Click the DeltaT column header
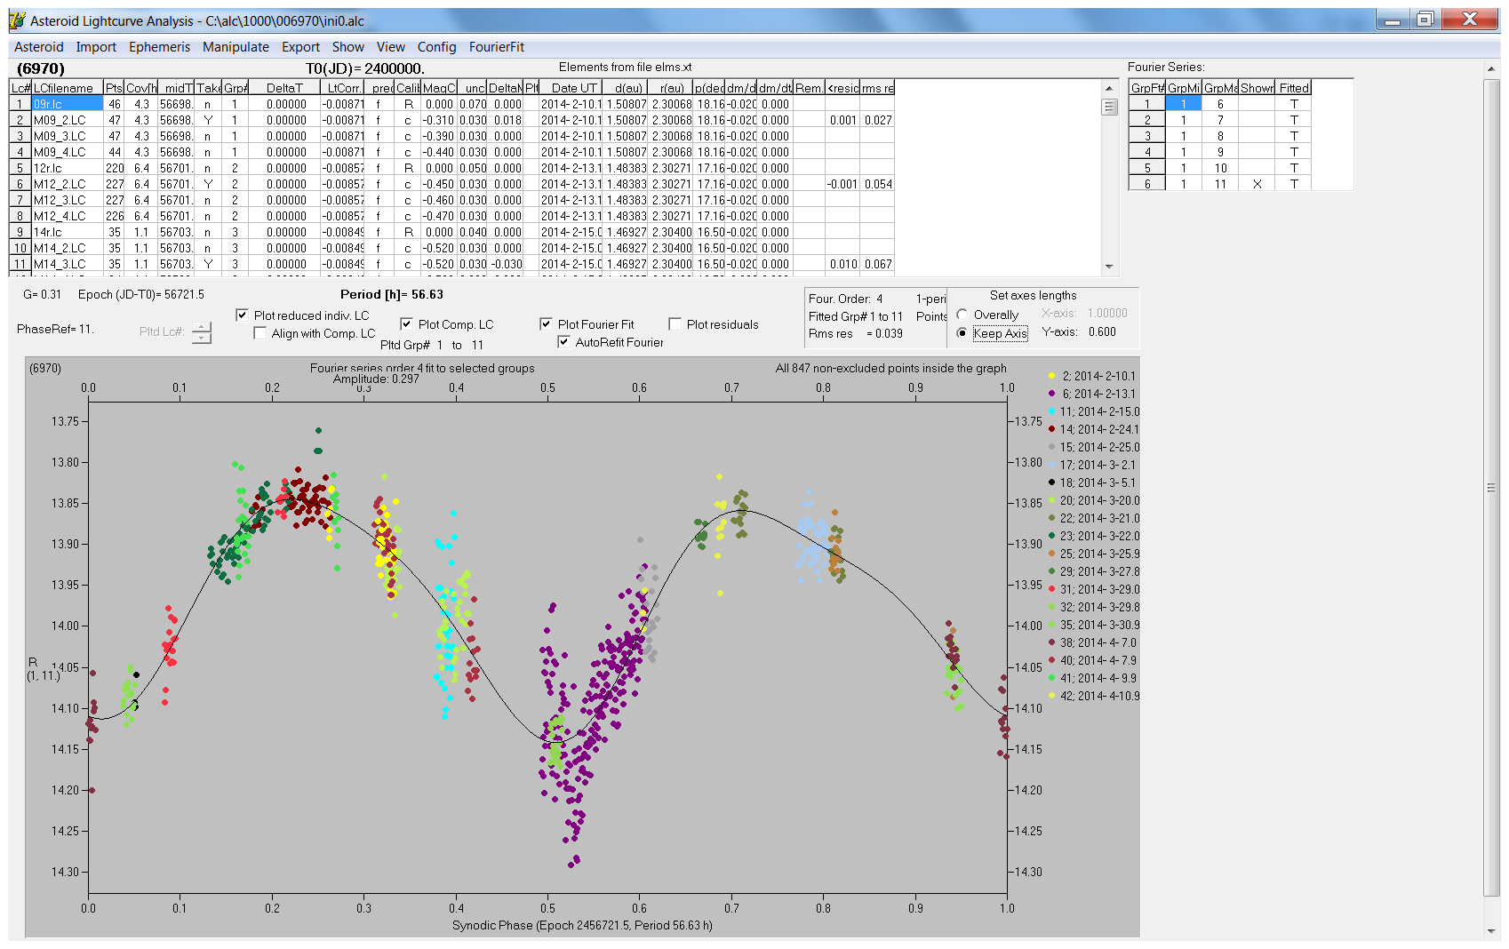 point(284,88)
